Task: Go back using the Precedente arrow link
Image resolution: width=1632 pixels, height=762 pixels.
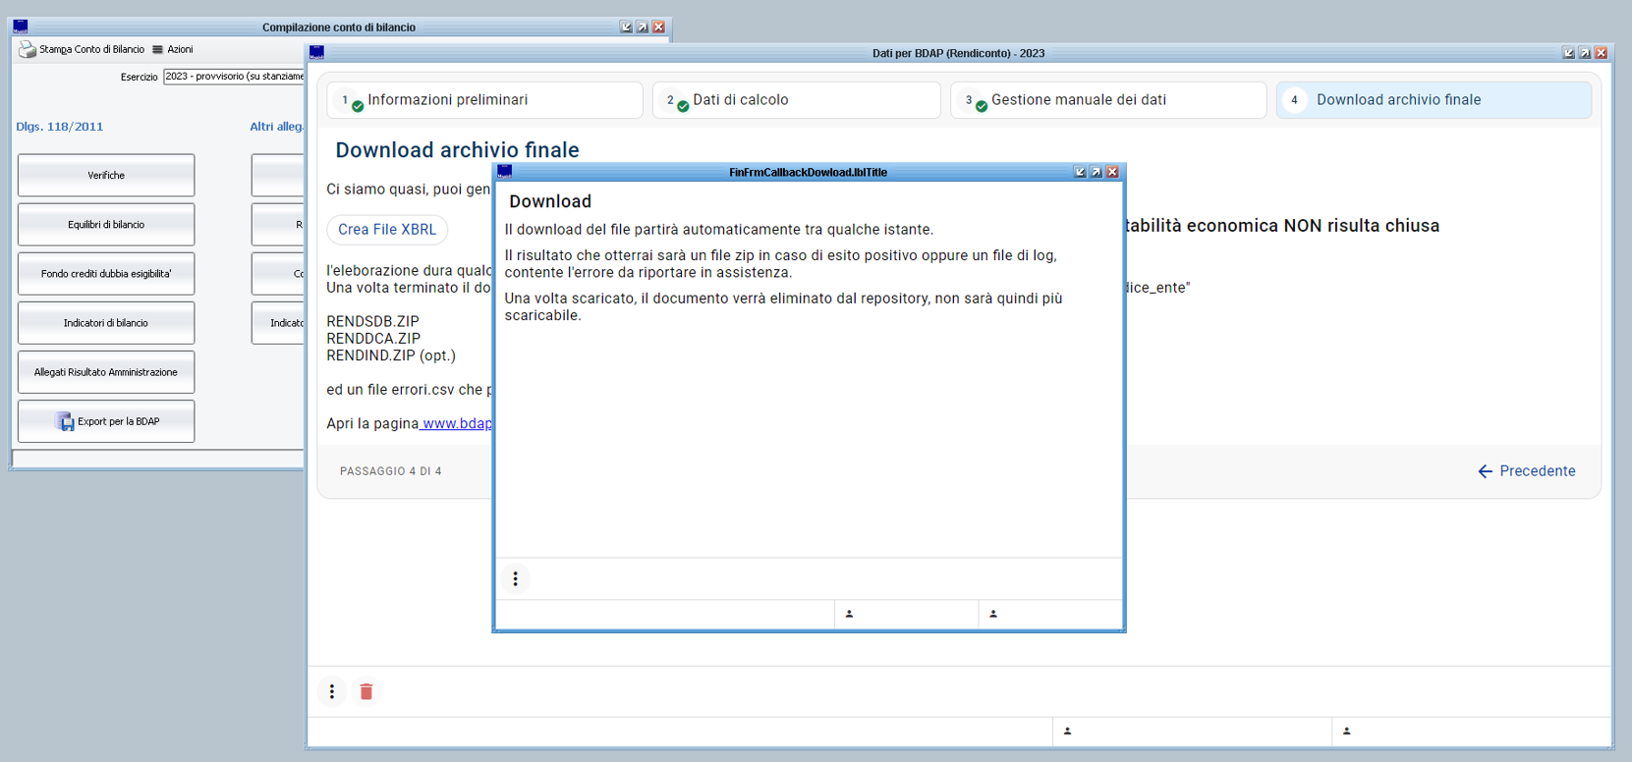Action: 1526,471
